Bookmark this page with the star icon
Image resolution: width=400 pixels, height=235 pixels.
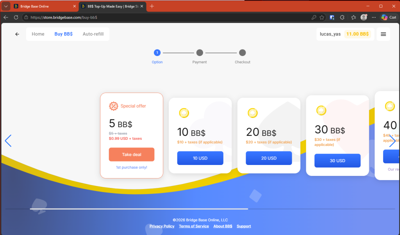(322, 18)
